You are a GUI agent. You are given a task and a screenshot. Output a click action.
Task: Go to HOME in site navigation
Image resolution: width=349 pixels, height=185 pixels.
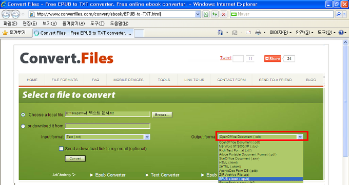click(x=32, y=80)
